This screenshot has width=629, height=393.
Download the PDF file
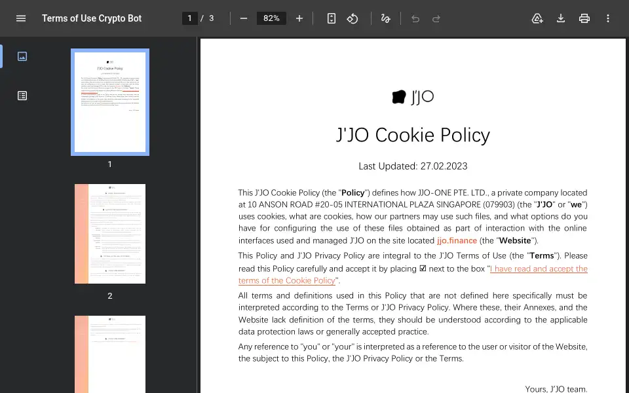pyautogui.click(x=561, y=18)
